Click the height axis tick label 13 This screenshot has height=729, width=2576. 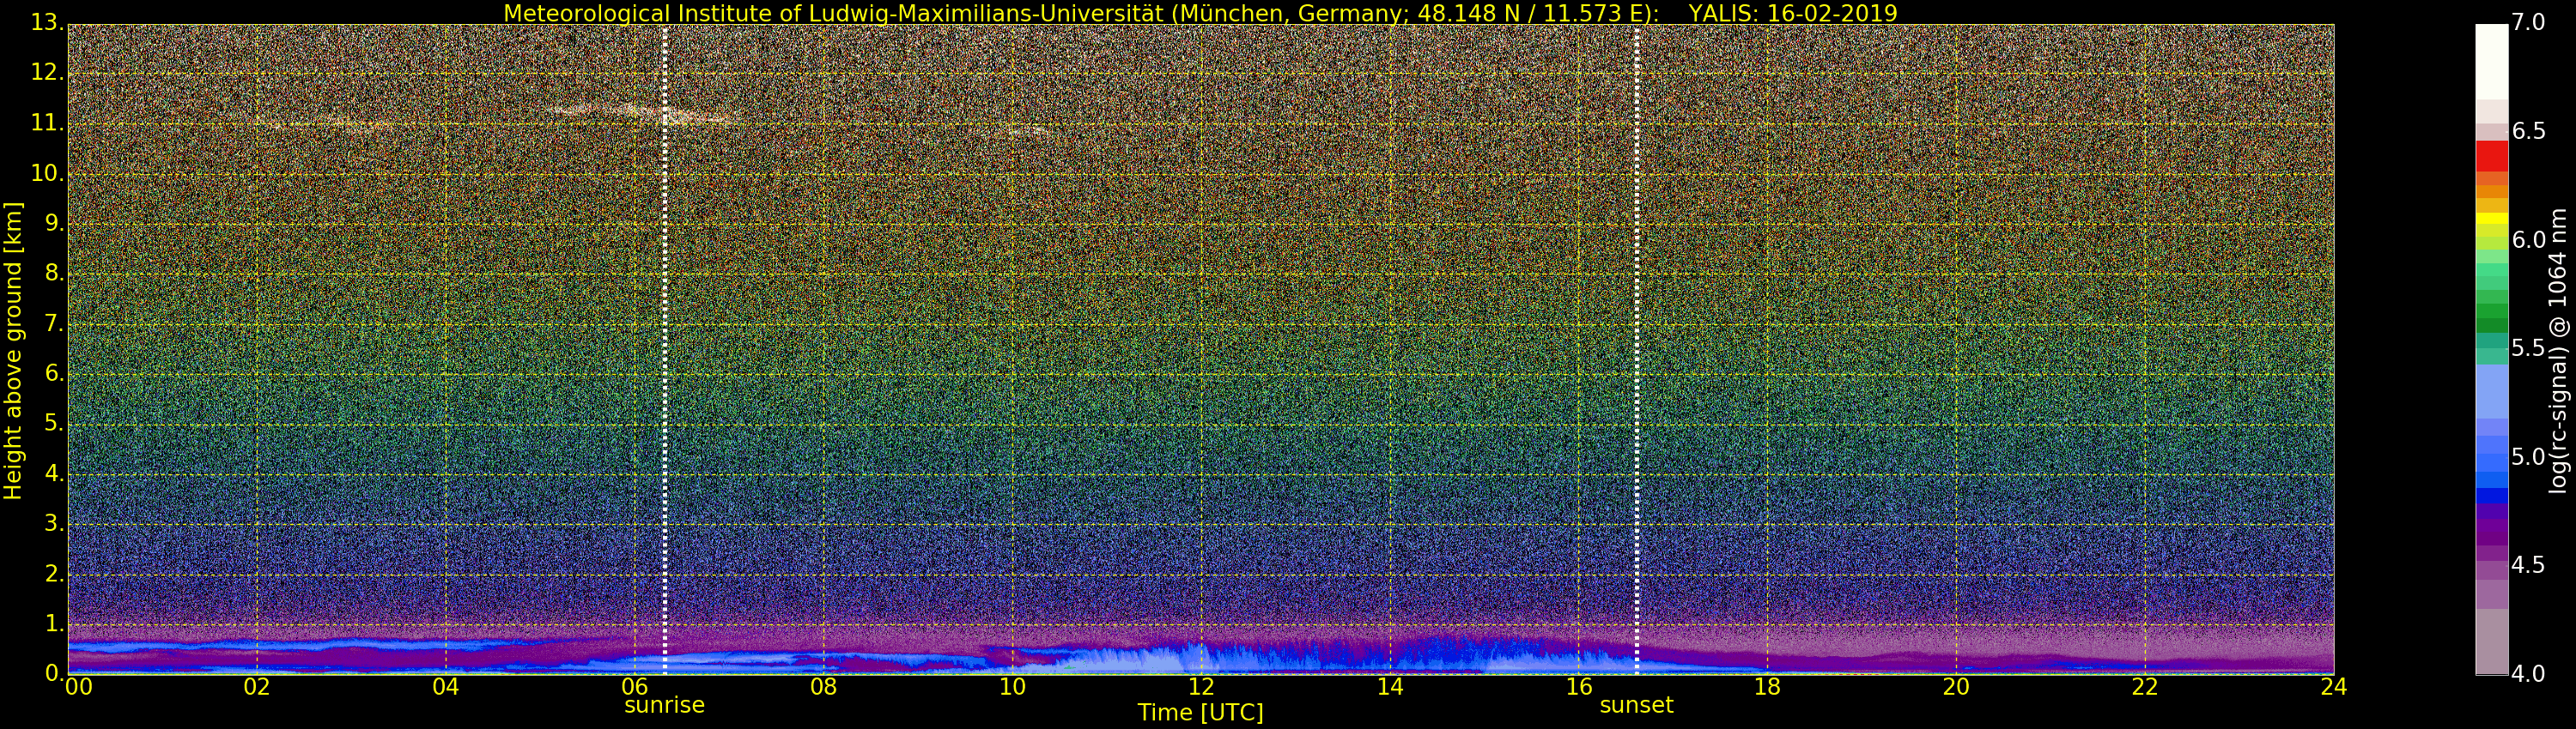tap(47, 23)
